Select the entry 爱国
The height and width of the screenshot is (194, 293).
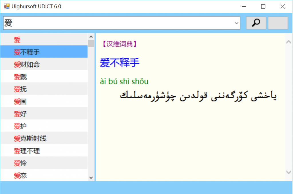click(44, 101)
